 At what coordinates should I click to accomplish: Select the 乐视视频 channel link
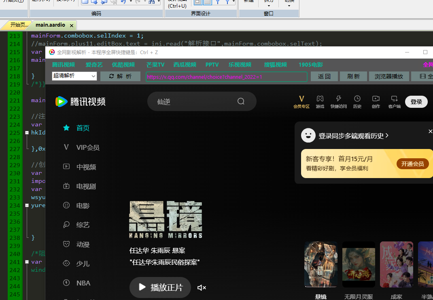240,65
